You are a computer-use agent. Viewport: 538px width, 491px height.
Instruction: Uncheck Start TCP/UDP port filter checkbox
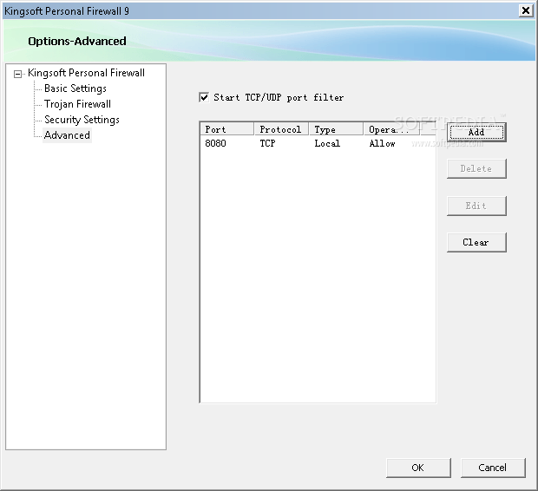point(204,97)
